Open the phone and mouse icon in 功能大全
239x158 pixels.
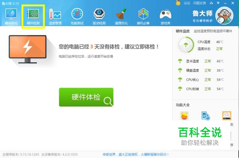tap(205, 116)
